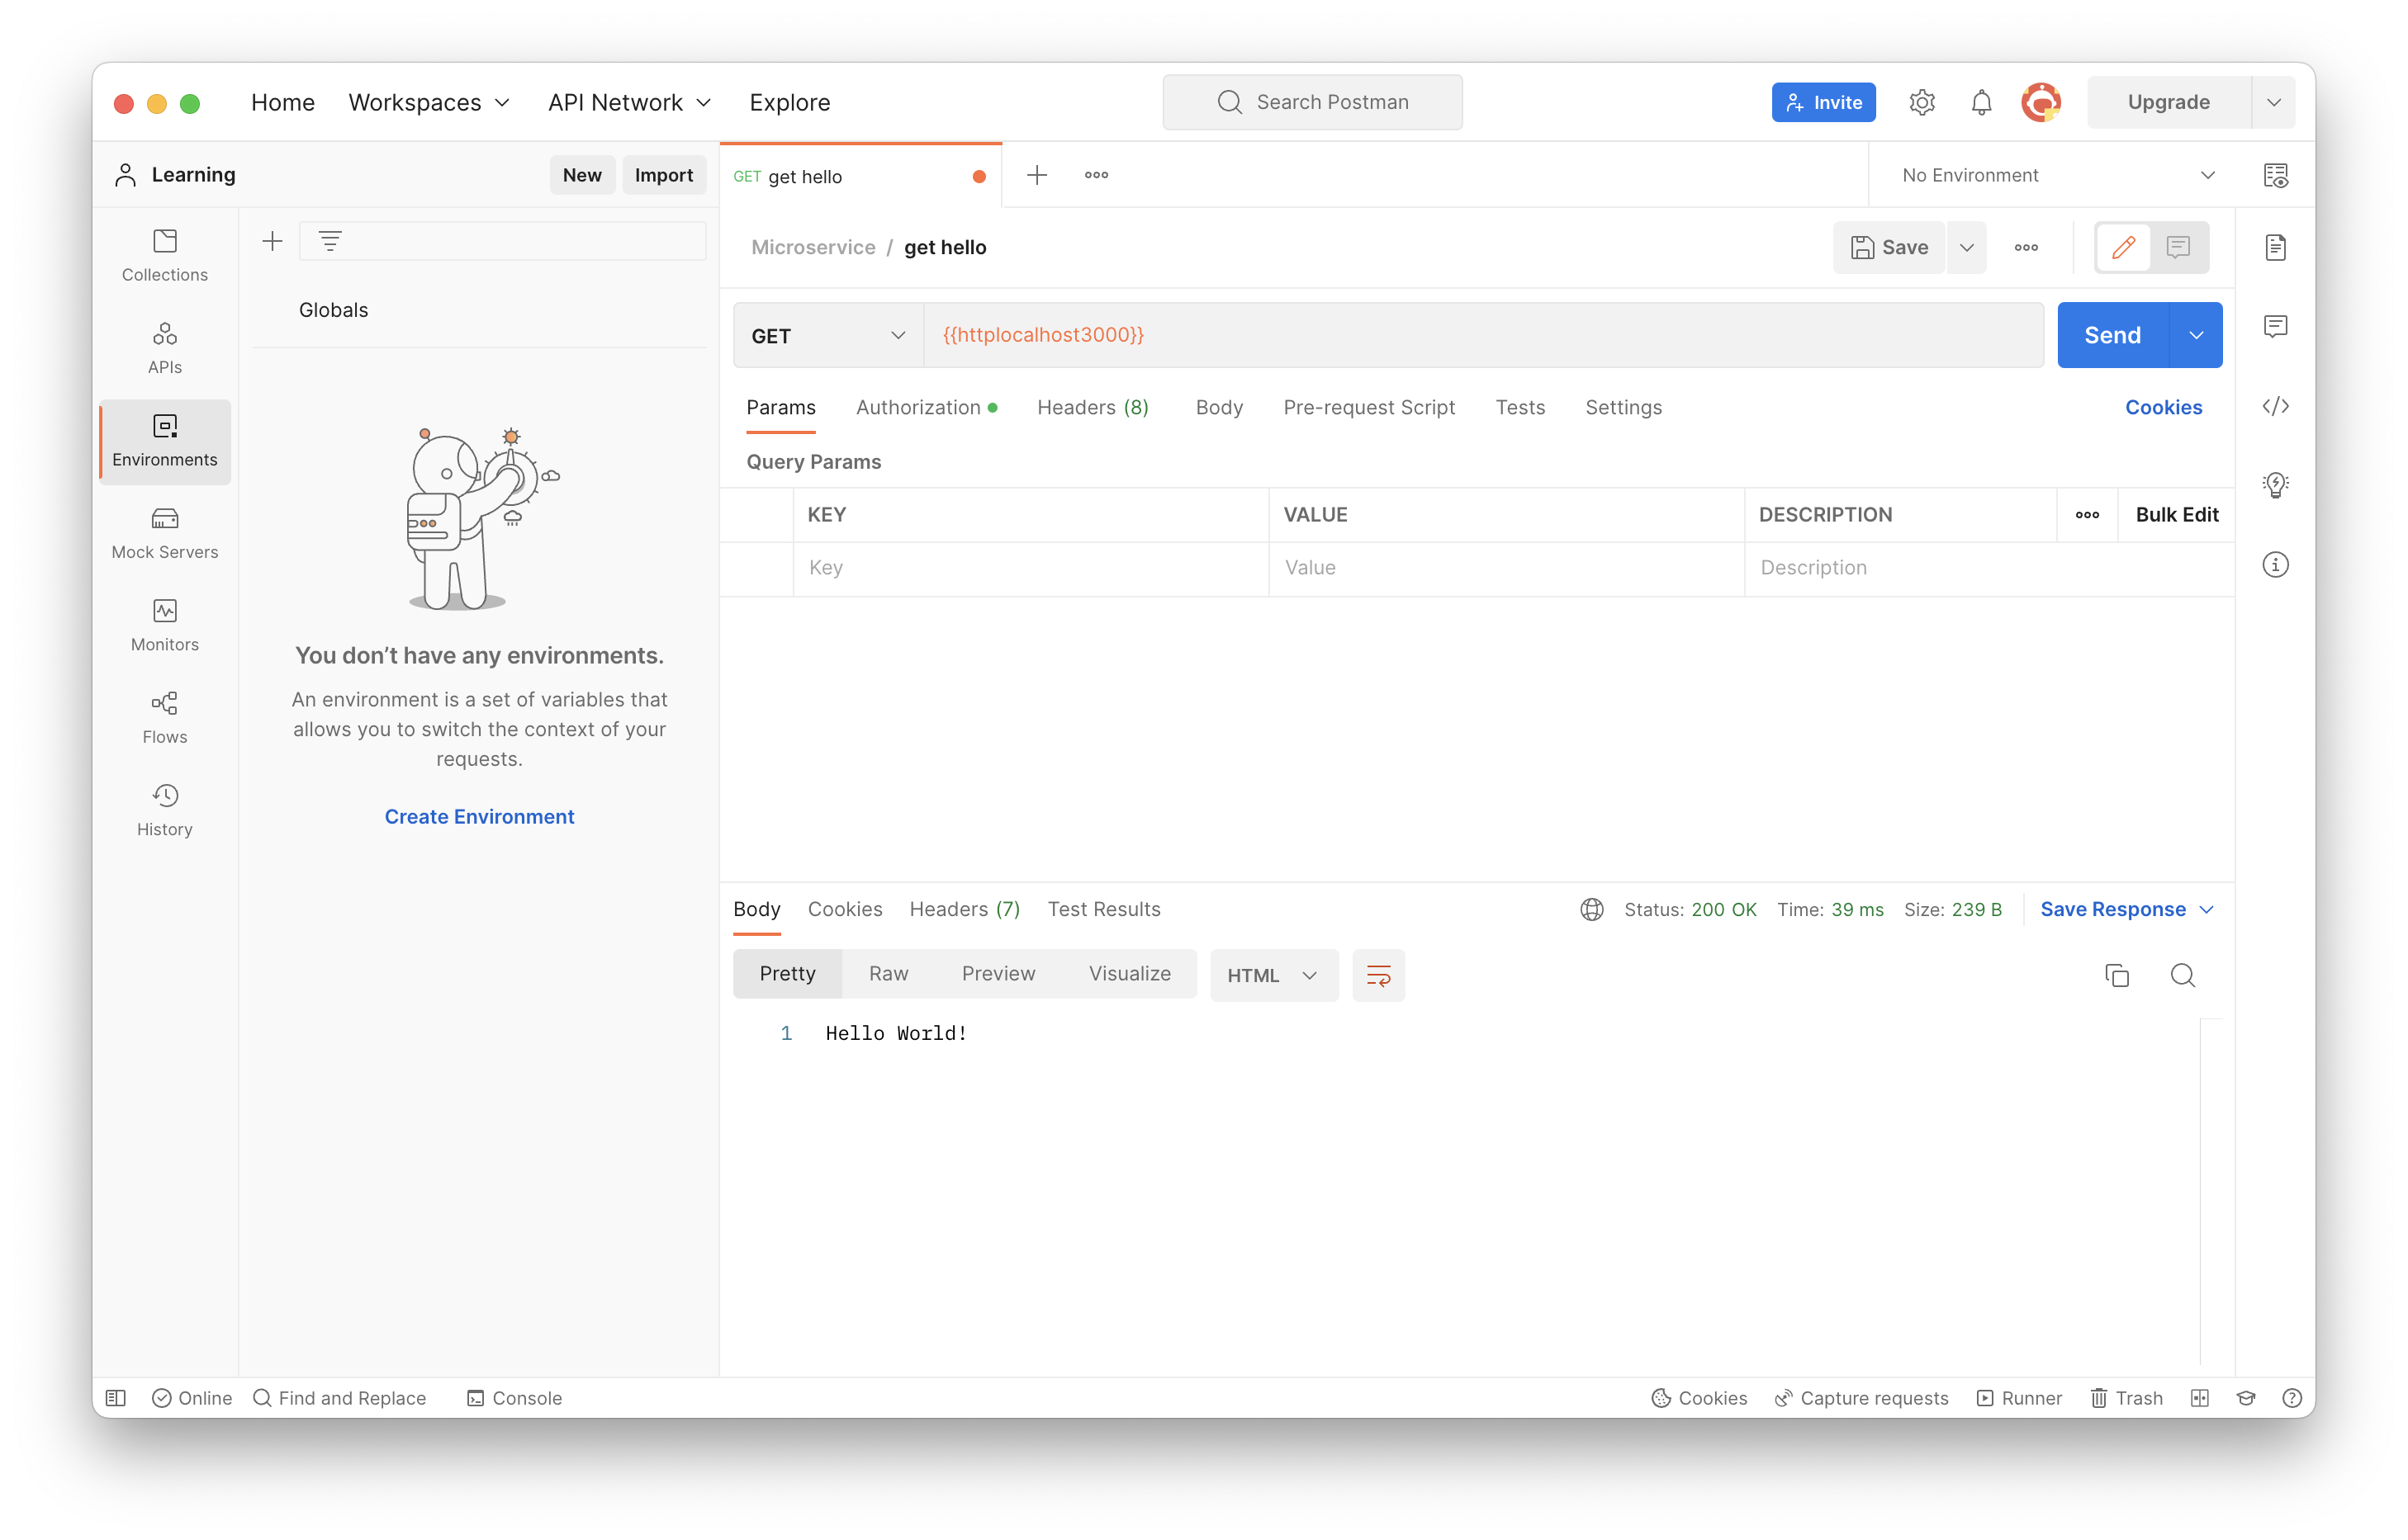Viewport: 2408px width, 1540px height.
Task: Open the Flows sidebar icon
Action: point(164,718)
